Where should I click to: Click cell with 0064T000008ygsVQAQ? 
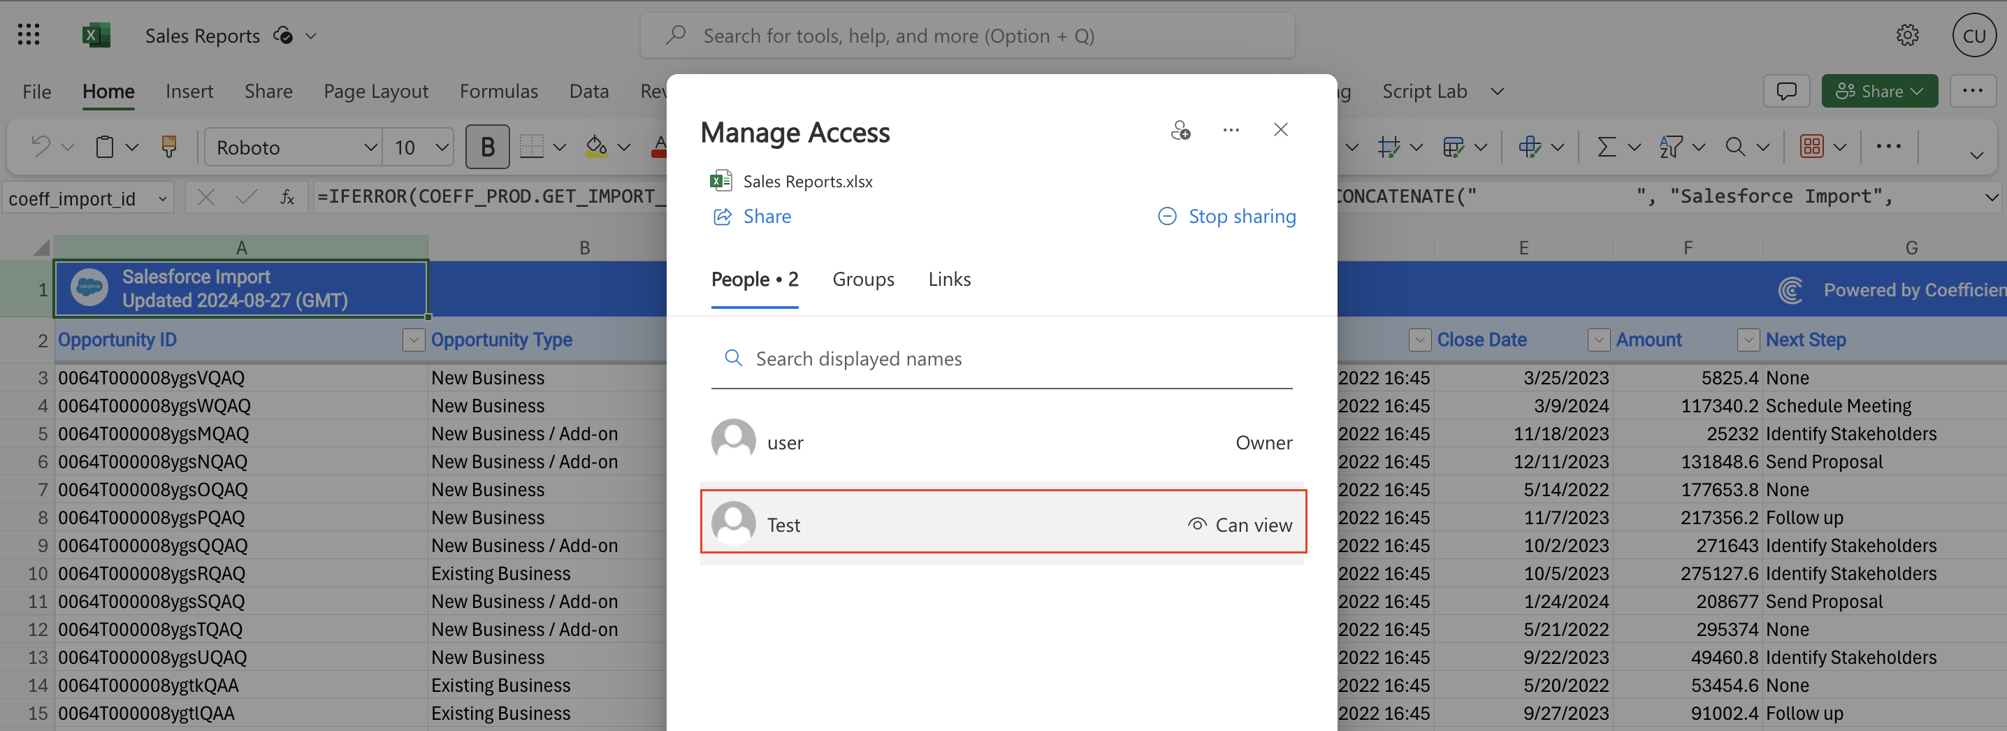point(241,378)
